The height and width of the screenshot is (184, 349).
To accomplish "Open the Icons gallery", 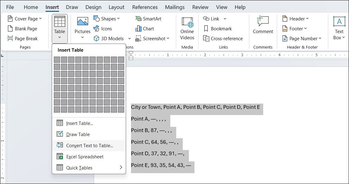I will (103, 29).
